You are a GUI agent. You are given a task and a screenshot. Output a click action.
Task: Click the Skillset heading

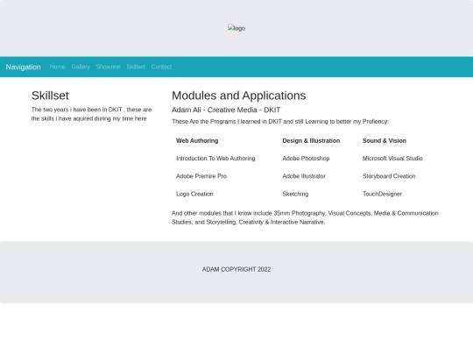click(50, 96)
